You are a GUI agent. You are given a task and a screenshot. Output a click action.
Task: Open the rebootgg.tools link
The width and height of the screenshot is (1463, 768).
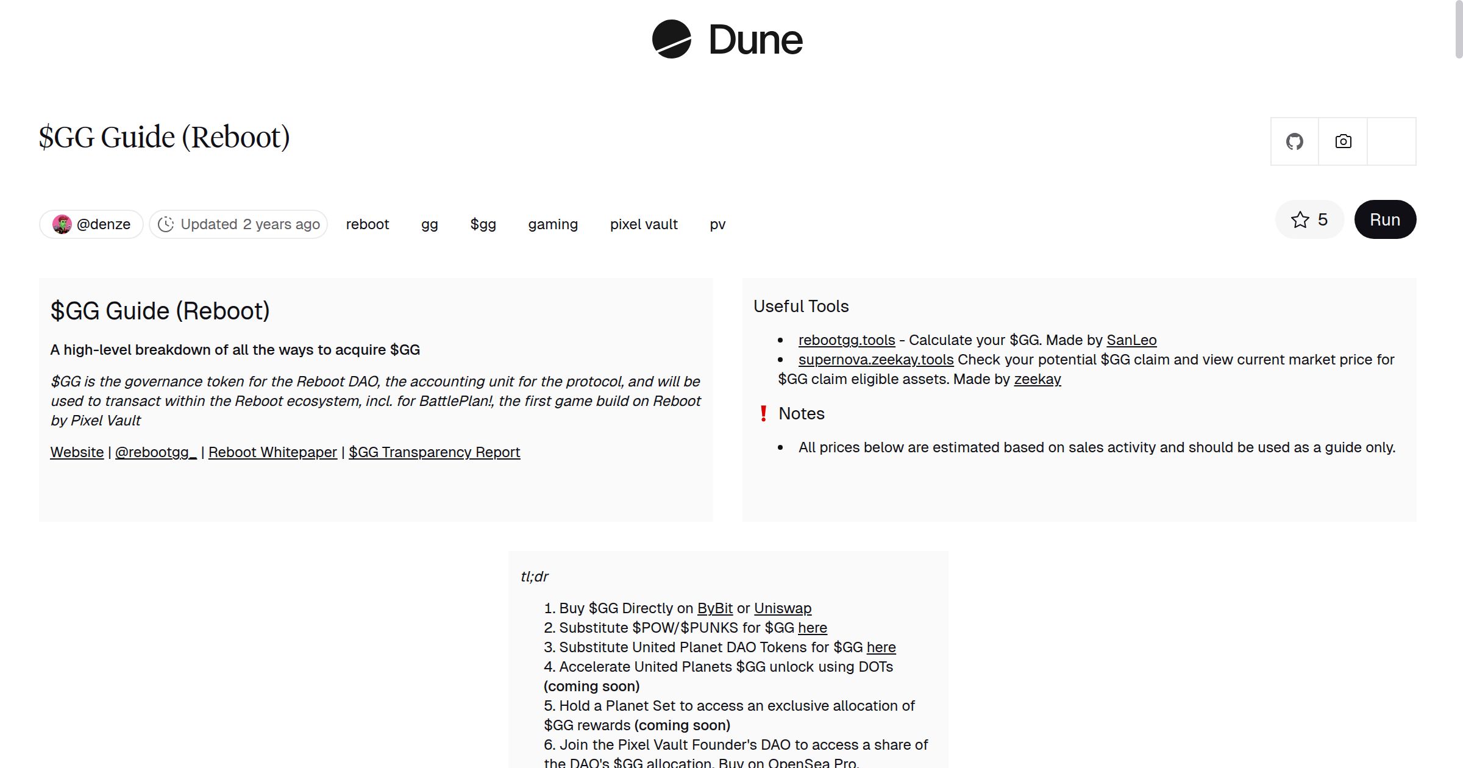[846, 340]
